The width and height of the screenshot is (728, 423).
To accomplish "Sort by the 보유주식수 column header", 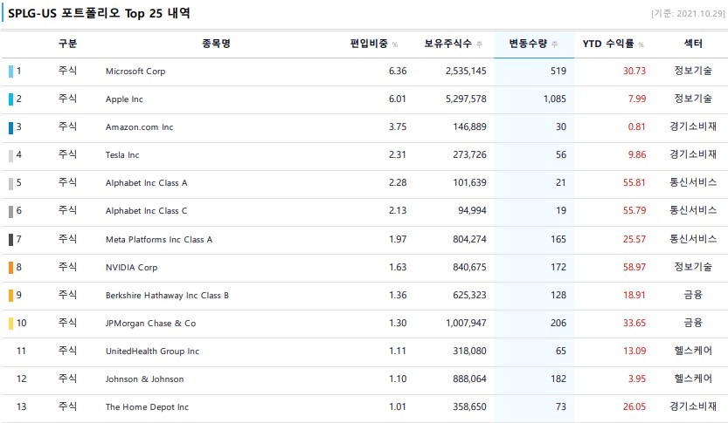I will pyautogui.click(x=447, y=44).
